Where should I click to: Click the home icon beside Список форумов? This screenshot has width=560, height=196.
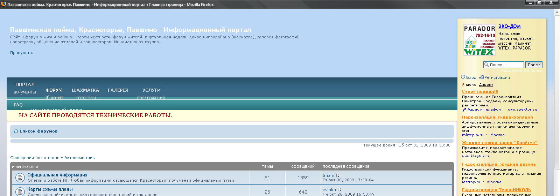point(16,131)
